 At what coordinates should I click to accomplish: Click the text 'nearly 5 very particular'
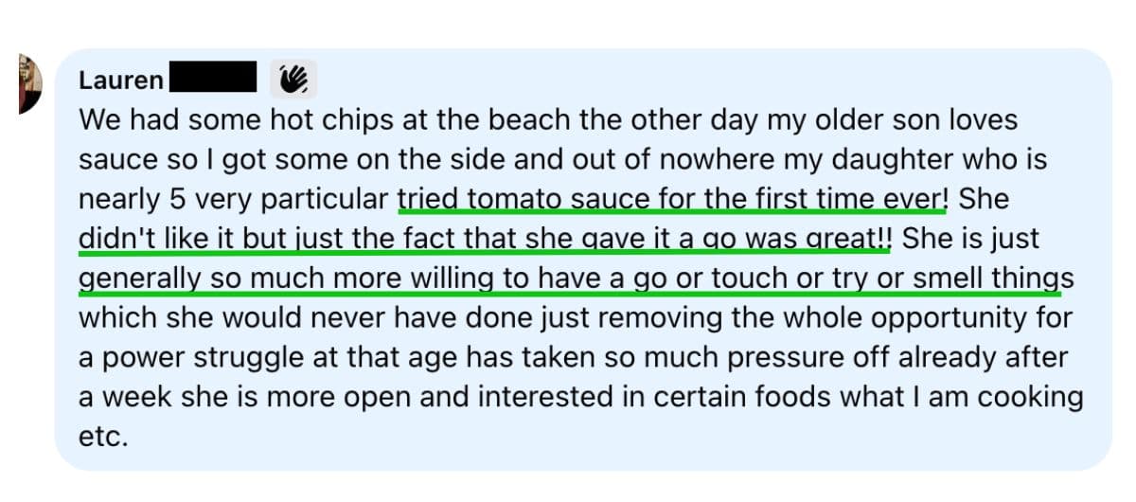pyautogui.click(x=235, y=200)
